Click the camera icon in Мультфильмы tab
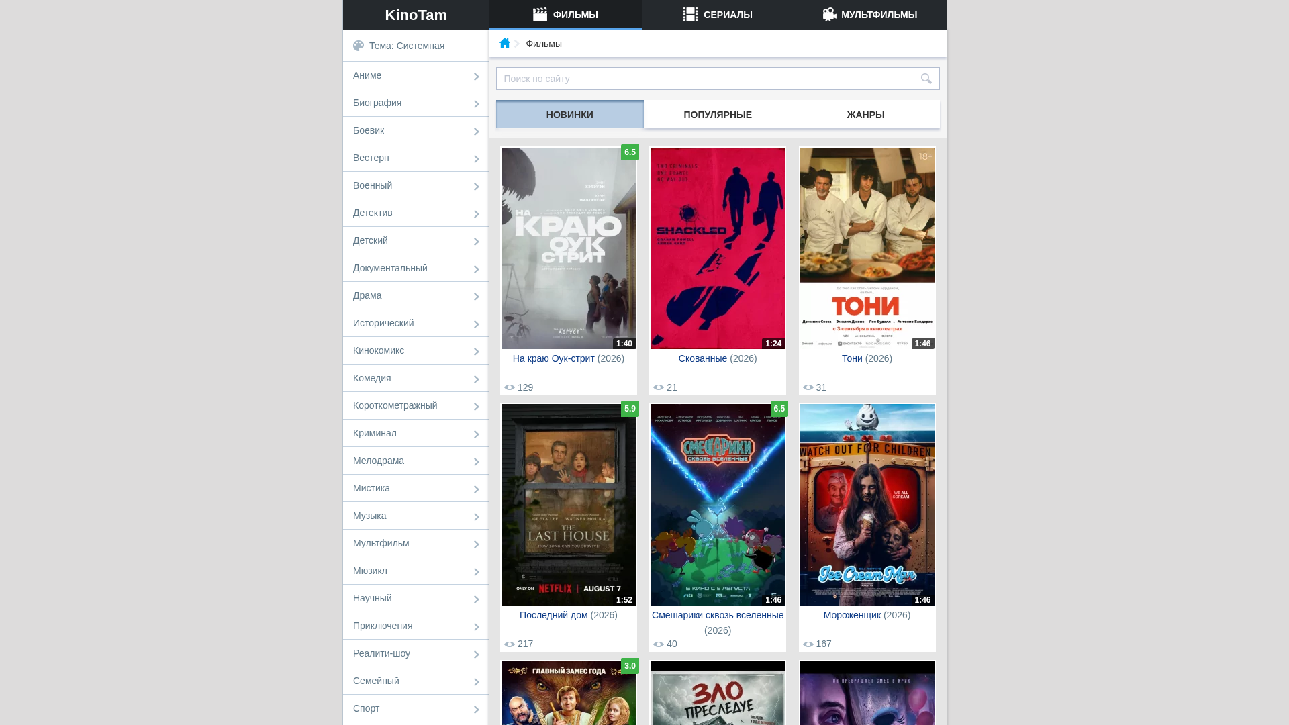This screenshot has width=1289, height=725. [829, 14]
